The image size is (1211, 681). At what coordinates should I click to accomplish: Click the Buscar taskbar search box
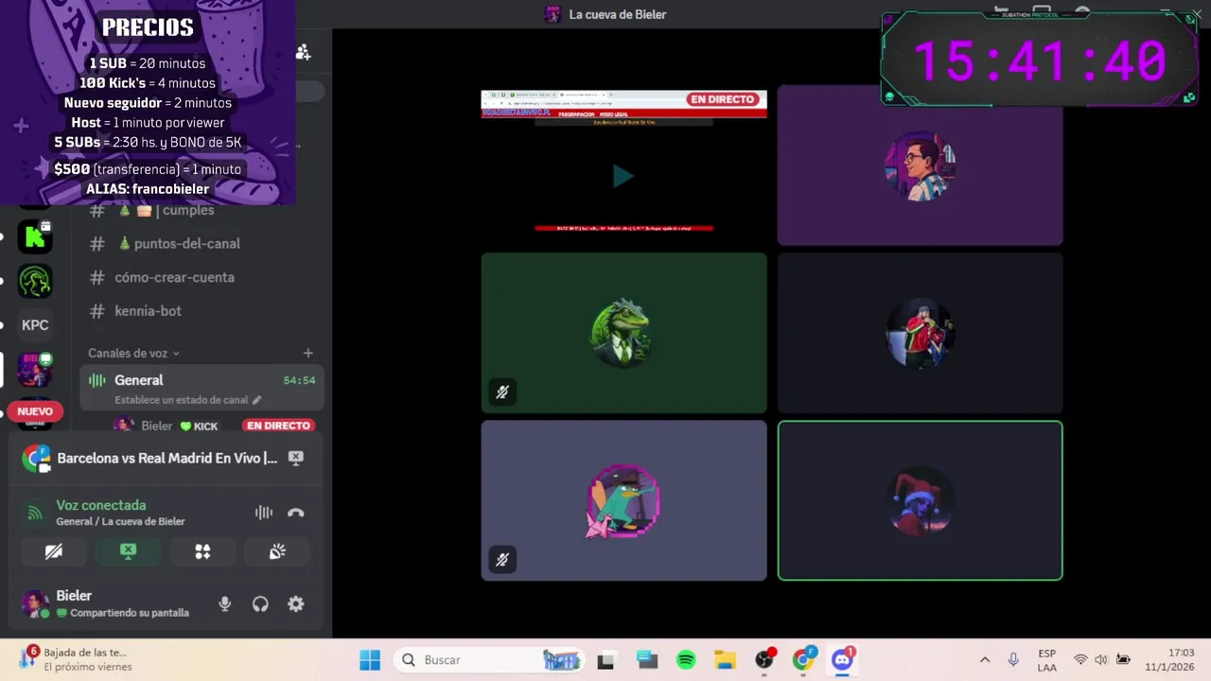pyautogui.click(x=490, y=659)
